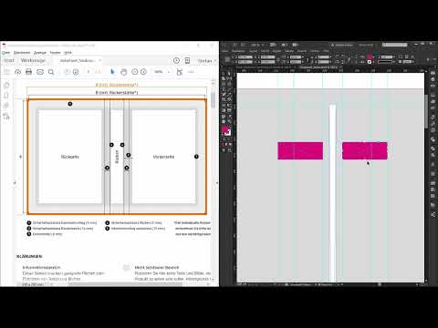Viewport: 438px width, 328px height.
Task: Open the Bearbeiten menu in Acrobat
Action: coord(22,53)
